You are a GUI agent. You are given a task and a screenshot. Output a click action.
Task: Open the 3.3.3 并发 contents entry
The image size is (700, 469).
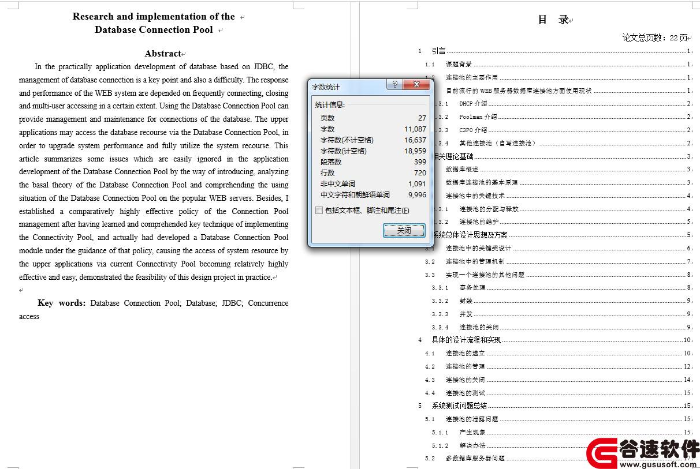(x=562, y=314)
